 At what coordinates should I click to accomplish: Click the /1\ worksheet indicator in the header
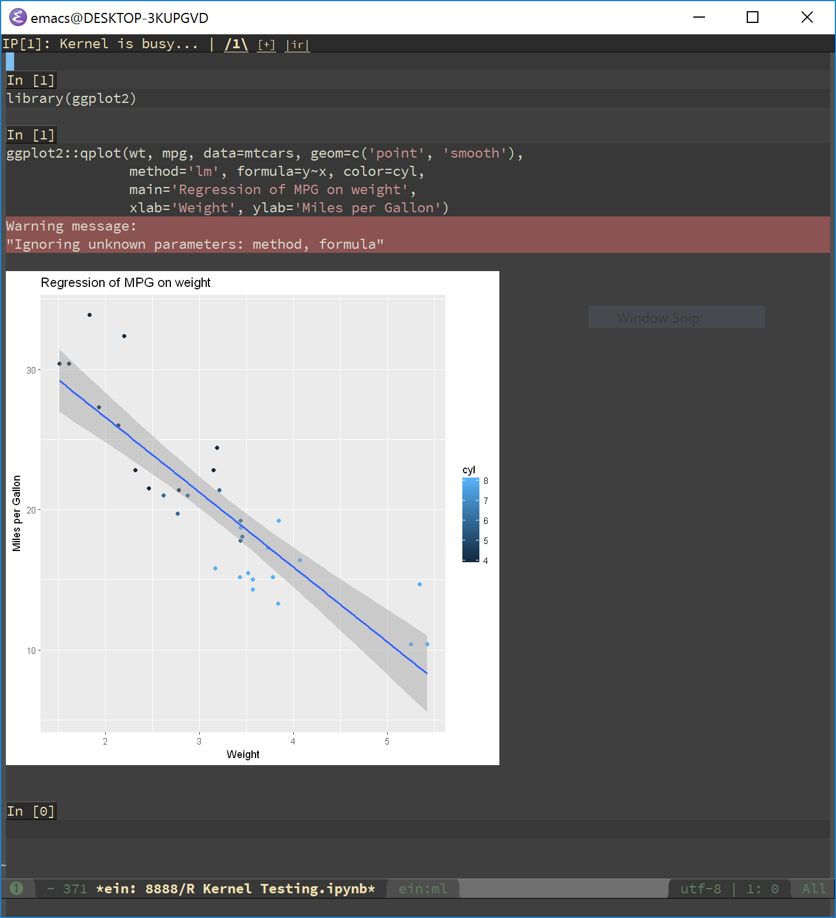236,44
